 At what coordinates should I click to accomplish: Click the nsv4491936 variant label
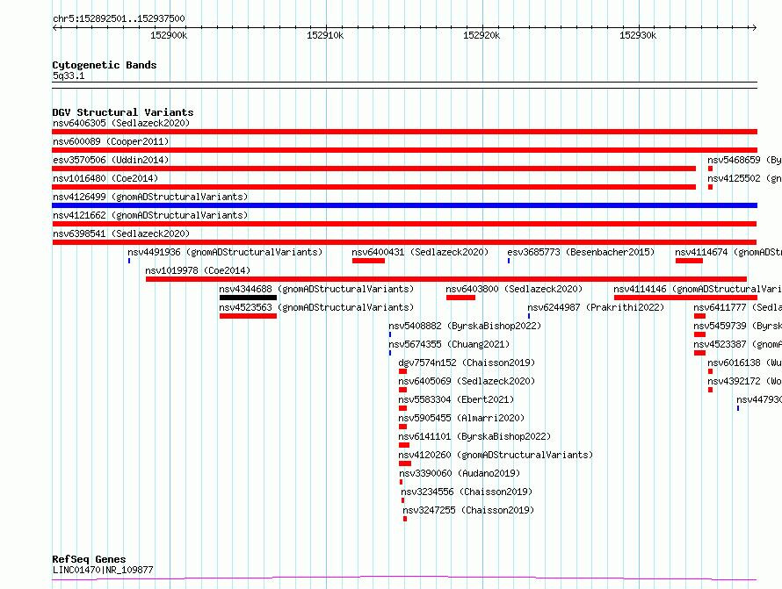coord(225,252)
